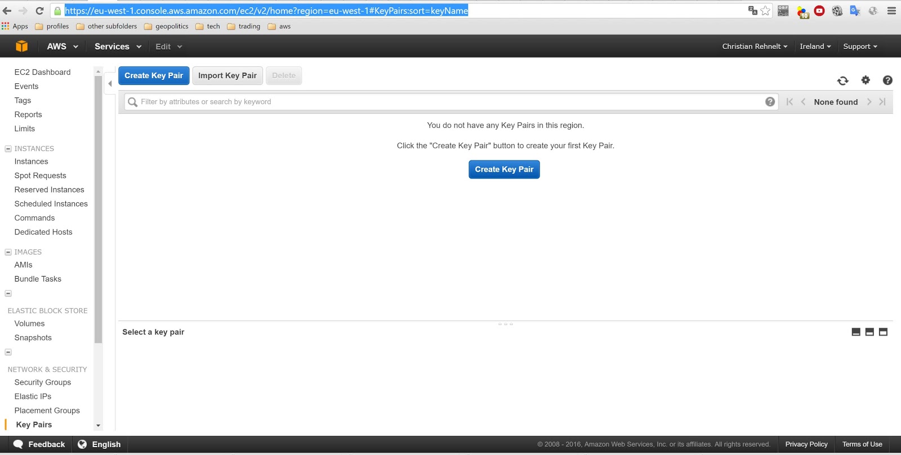Open the gear settings for the table
901x455 pixels.
pos(866,80)
